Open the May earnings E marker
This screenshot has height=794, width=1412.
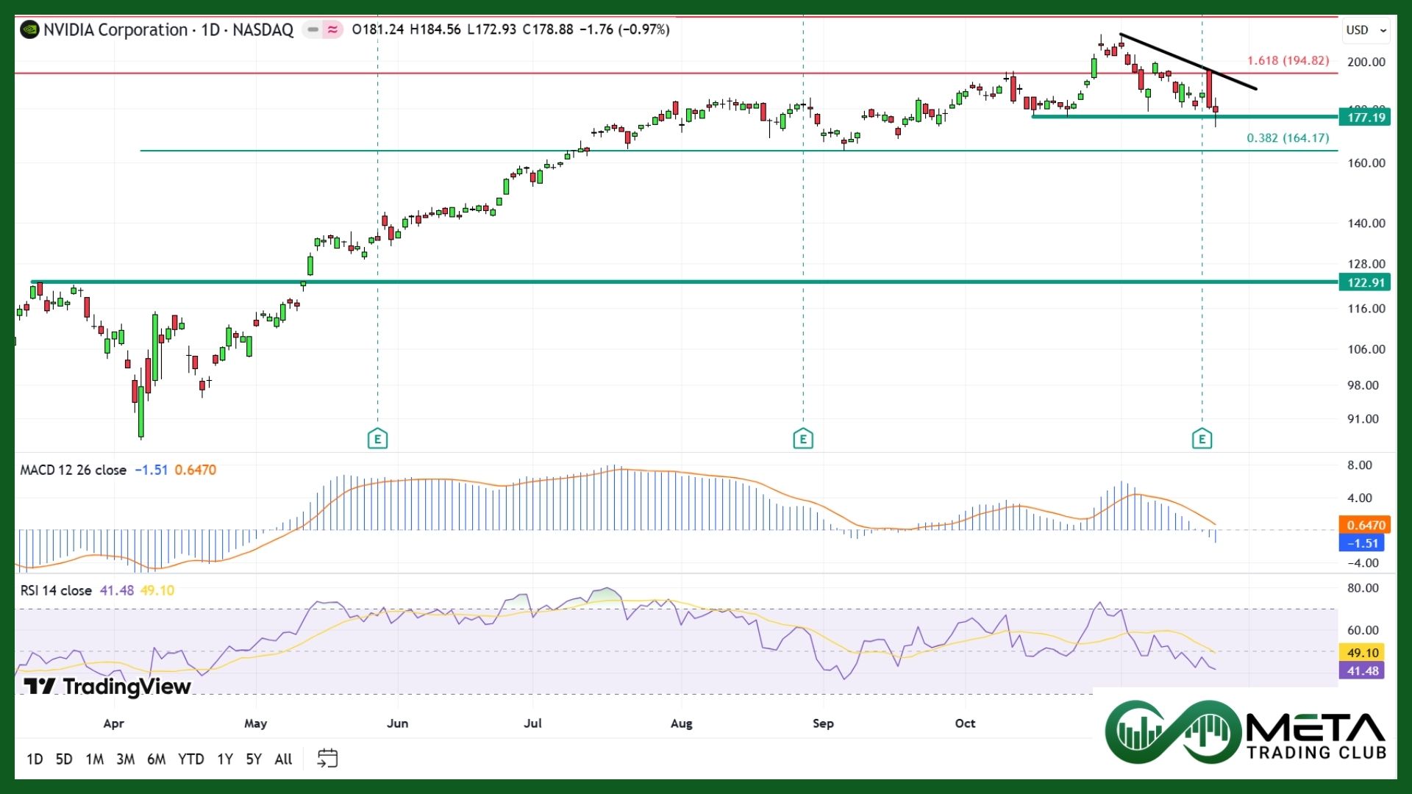coord(377,440)
